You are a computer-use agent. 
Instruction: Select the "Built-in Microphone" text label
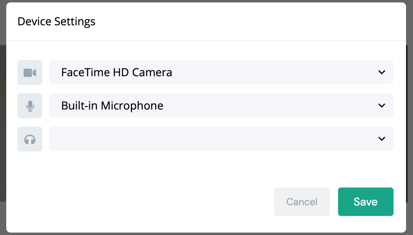112,106
